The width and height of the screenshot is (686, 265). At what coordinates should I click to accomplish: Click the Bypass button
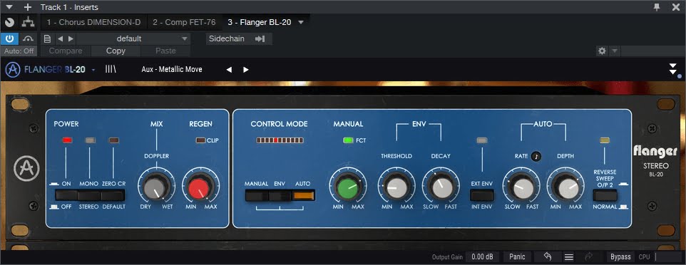coord(620,256)
